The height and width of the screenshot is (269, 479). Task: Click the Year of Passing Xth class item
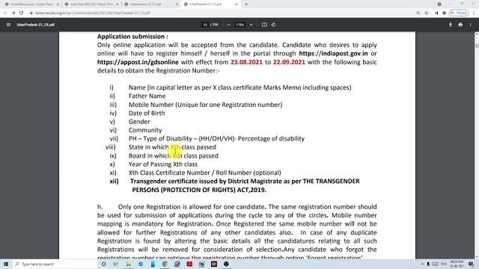click(x=163, y=164)
